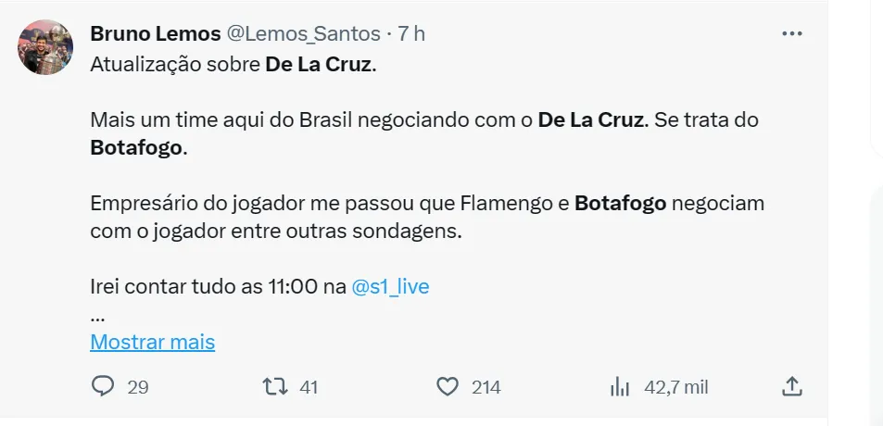883x426 pixels.
Task: Like the tweet with the heart icon
Action: click(448, 386)
